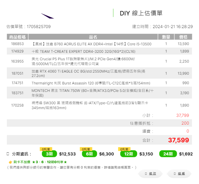Click the 0利率 tag above 6期

(86, 149)
